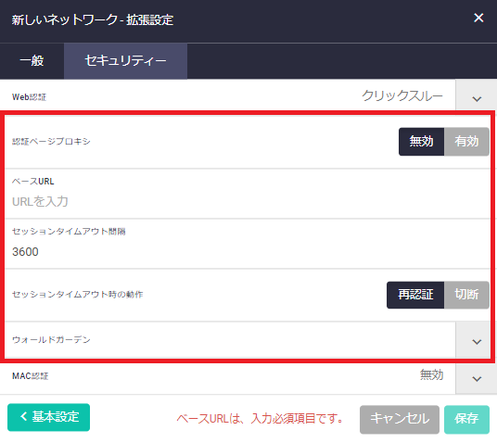Choose 再認証 for session timeout action

coord(415,295)
